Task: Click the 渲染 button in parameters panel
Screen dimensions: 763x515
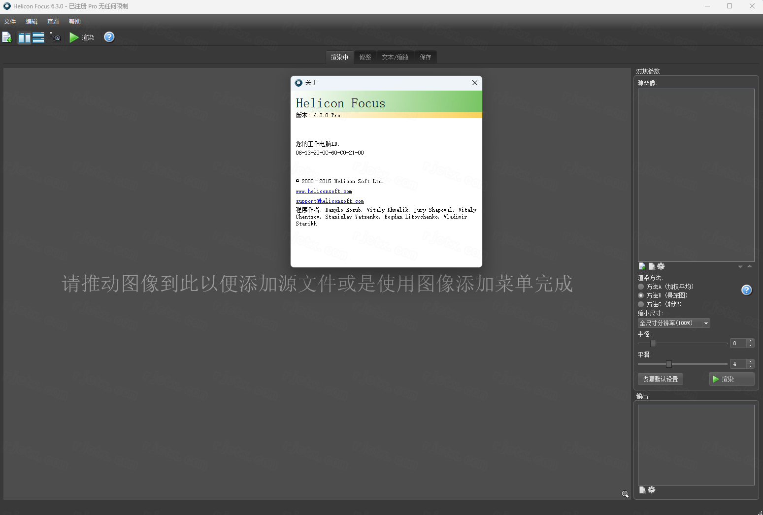Action: (731, 379)
